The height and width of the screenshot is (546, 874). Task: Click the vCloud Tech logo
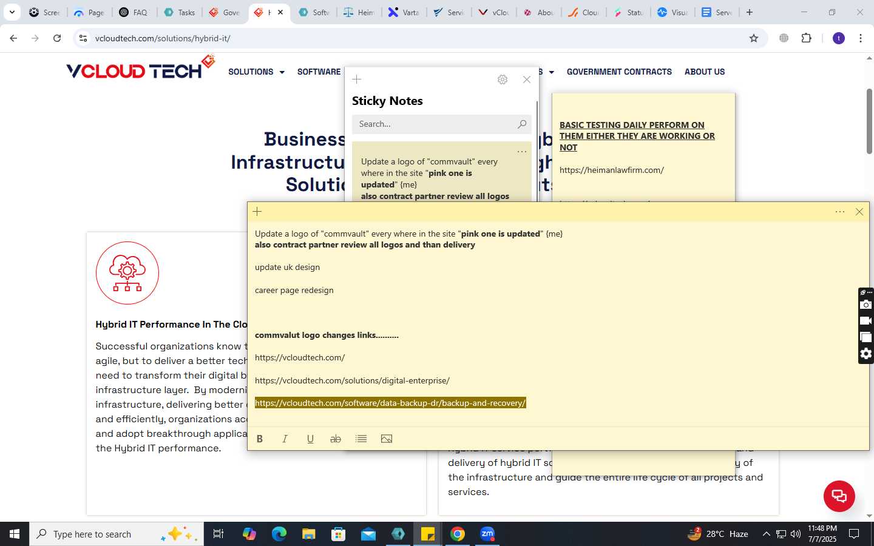140,68
